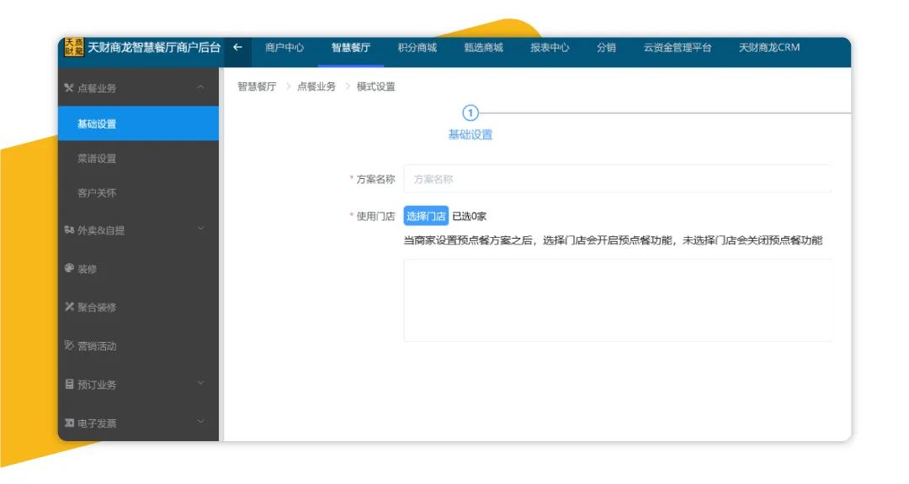This screenshot has width=909, height=484.
Task: Click the 已选0家 text
Action: (469, 216)
